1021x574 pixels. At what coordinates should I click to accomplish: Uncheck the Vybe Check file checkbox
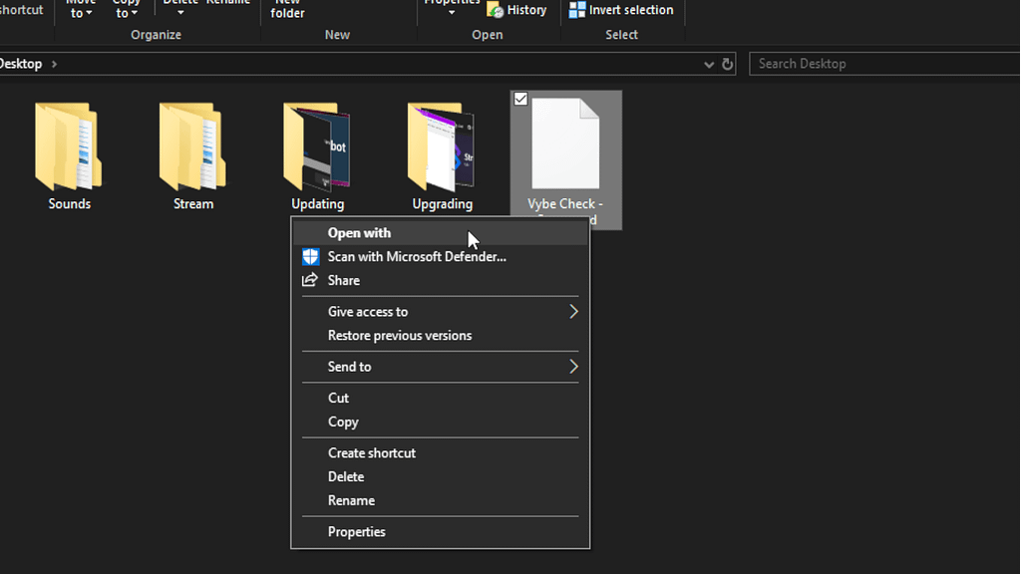click(x=520, y=100)
